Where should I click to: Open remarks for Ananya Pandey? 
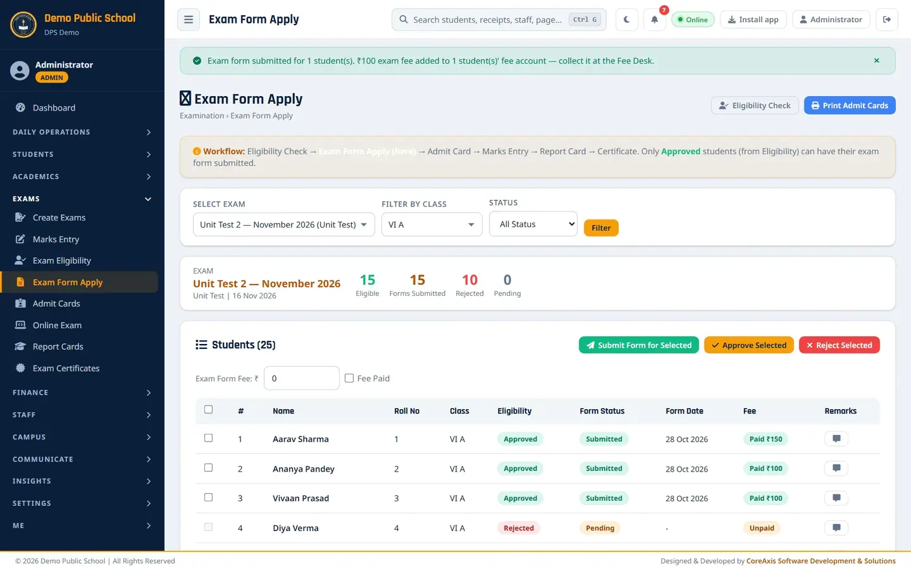tap(836, 468)
